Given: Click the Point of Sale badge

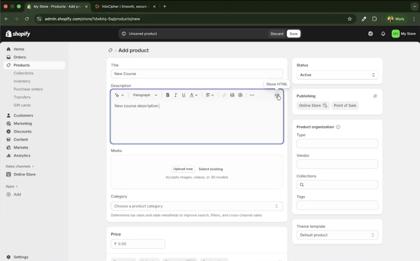Looking at the screenshot, I should click(345, 105).
